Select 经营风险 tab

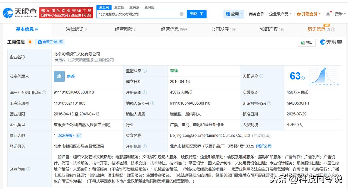pos(125,29)
